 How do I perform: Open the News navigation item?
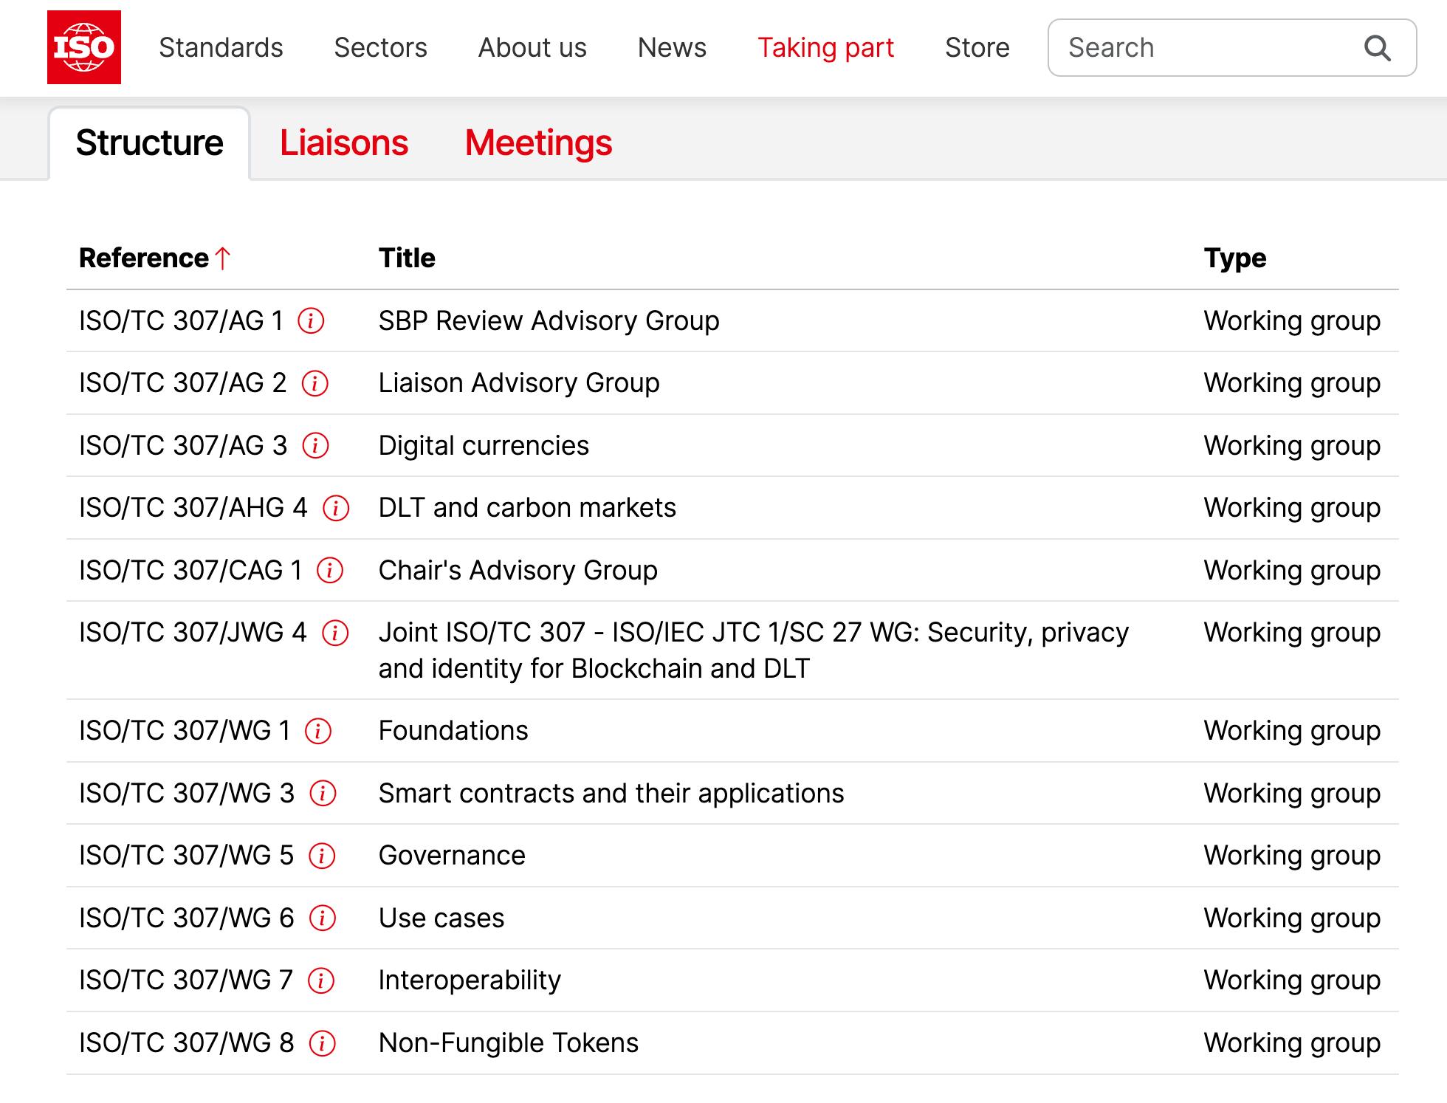pyautogui.click(x=672, y=48)
